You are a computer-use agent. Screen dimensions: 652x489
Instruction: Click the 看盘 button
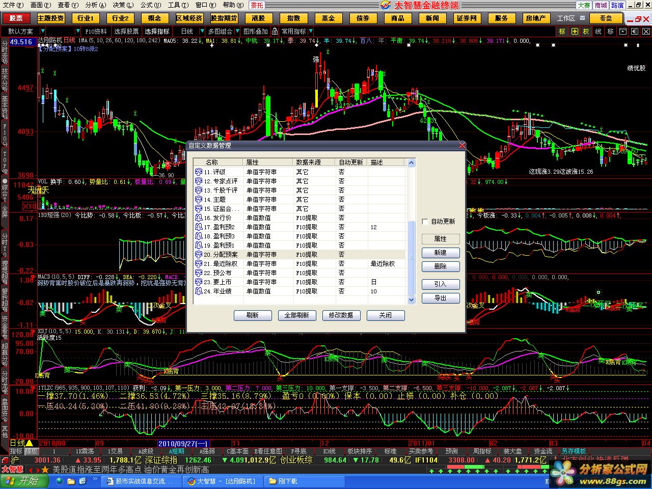coord(606,18)
